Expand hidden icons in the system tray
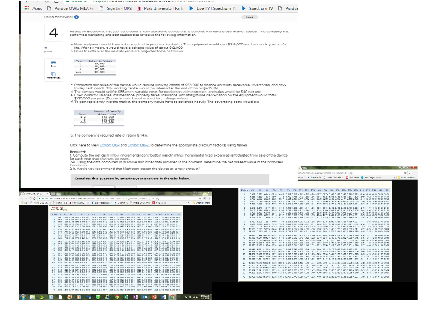 [182, 297]
